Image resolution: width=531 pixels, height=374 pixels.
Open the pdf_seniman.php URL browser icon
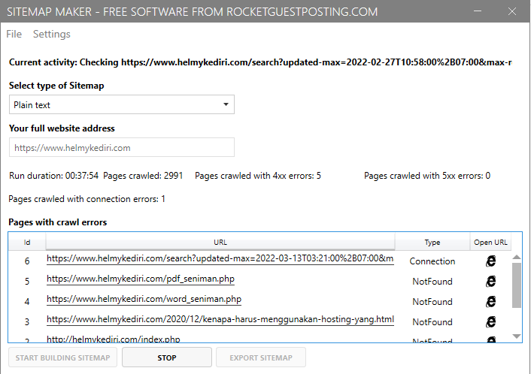490,282
